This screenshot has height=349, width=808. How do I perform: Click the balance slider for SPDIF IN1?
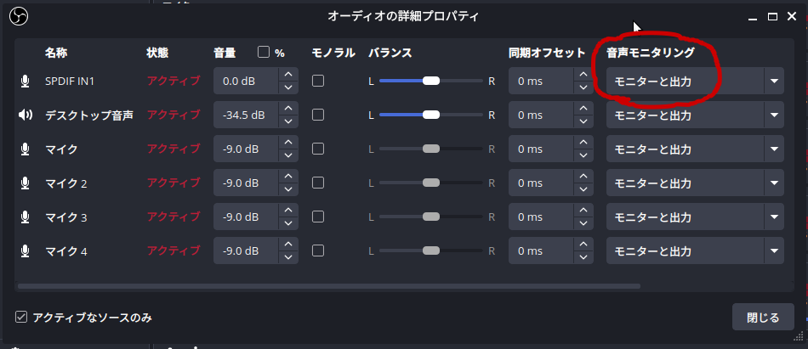click(x=430, y=82)
